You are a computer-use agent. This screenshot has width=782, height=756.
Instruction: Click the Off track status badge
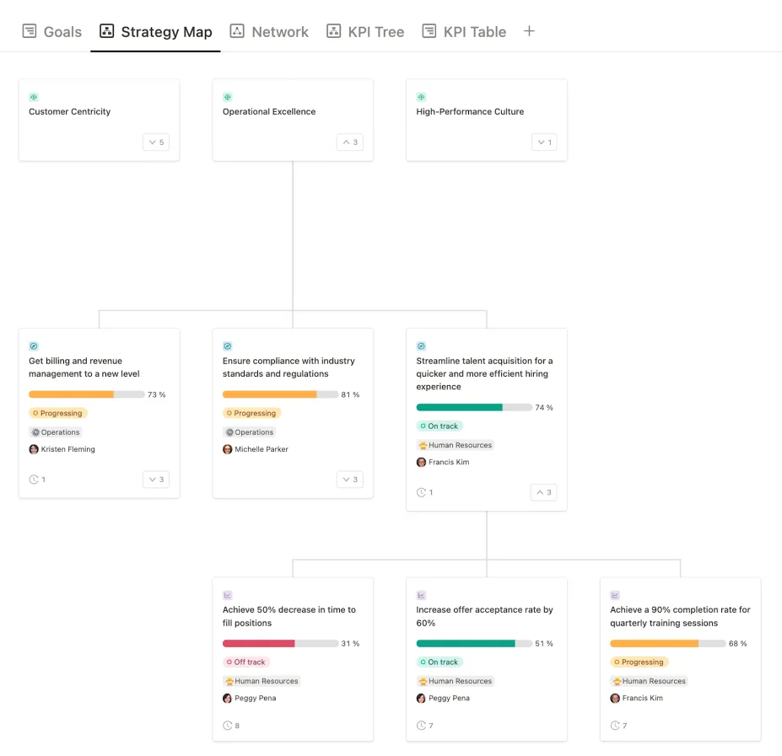pyautogui.click(x=245, y=662)
